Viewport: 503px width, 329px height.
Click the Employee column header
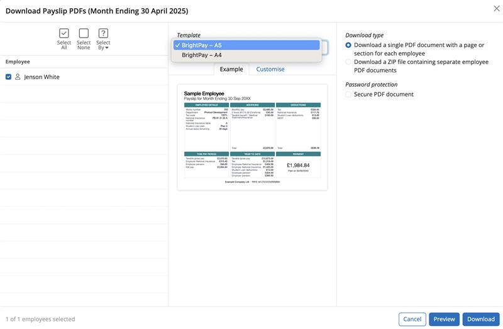click(x=18, y=62)
